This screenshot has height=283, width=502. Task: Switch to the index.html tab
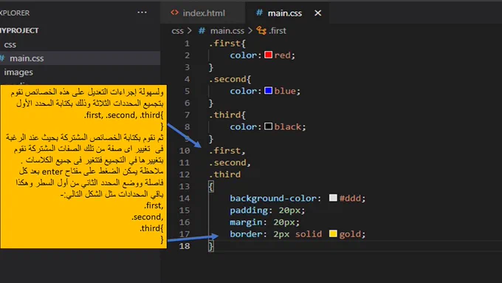click(204, 13)
